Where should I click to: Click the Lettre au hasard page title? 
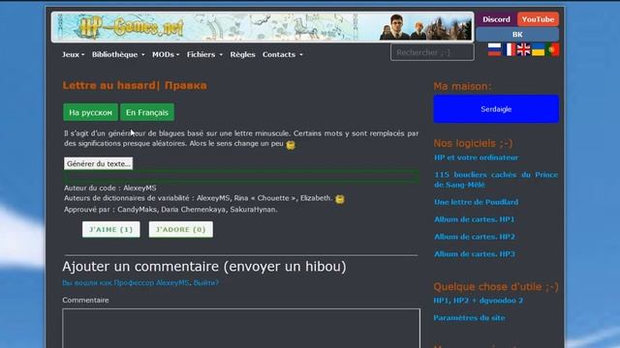pyautogui.click(x=135, y=85)
